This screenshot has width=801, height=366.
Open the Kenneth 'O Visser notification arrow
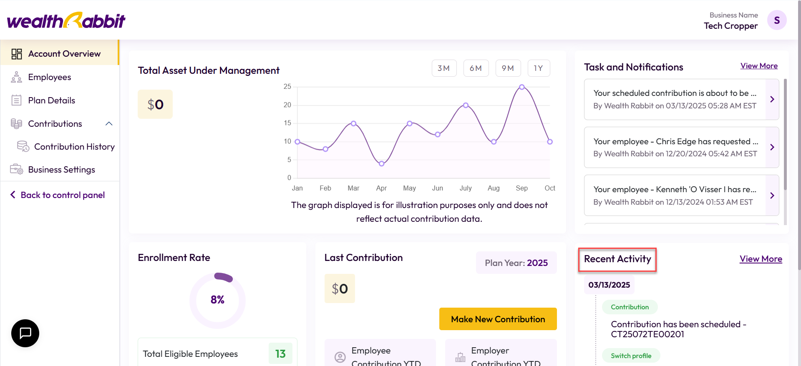coord(772,196)
